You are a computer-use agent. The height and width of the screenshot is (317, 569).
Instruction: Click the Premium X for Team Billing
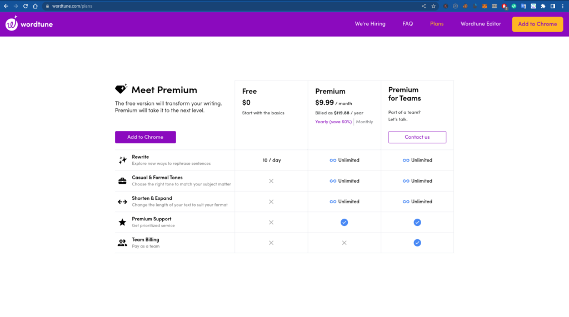coord(344,243)
